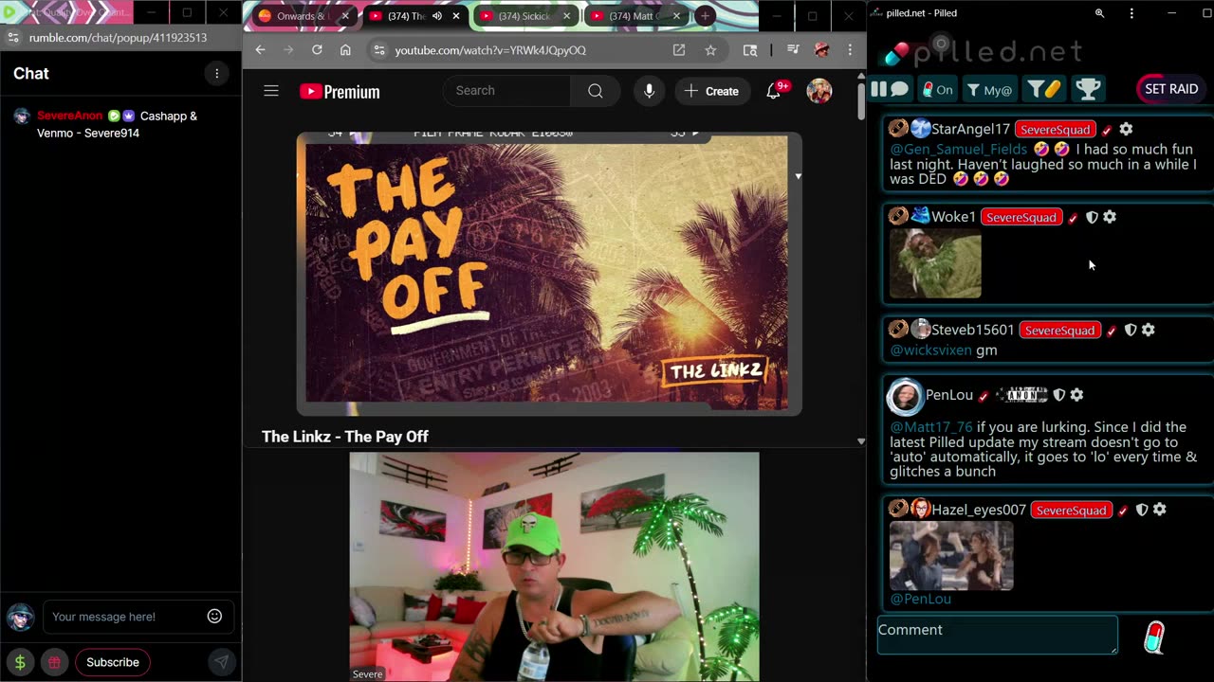
Task: Click PenLou's profile avatar
Action: click(x=905, y=397)
